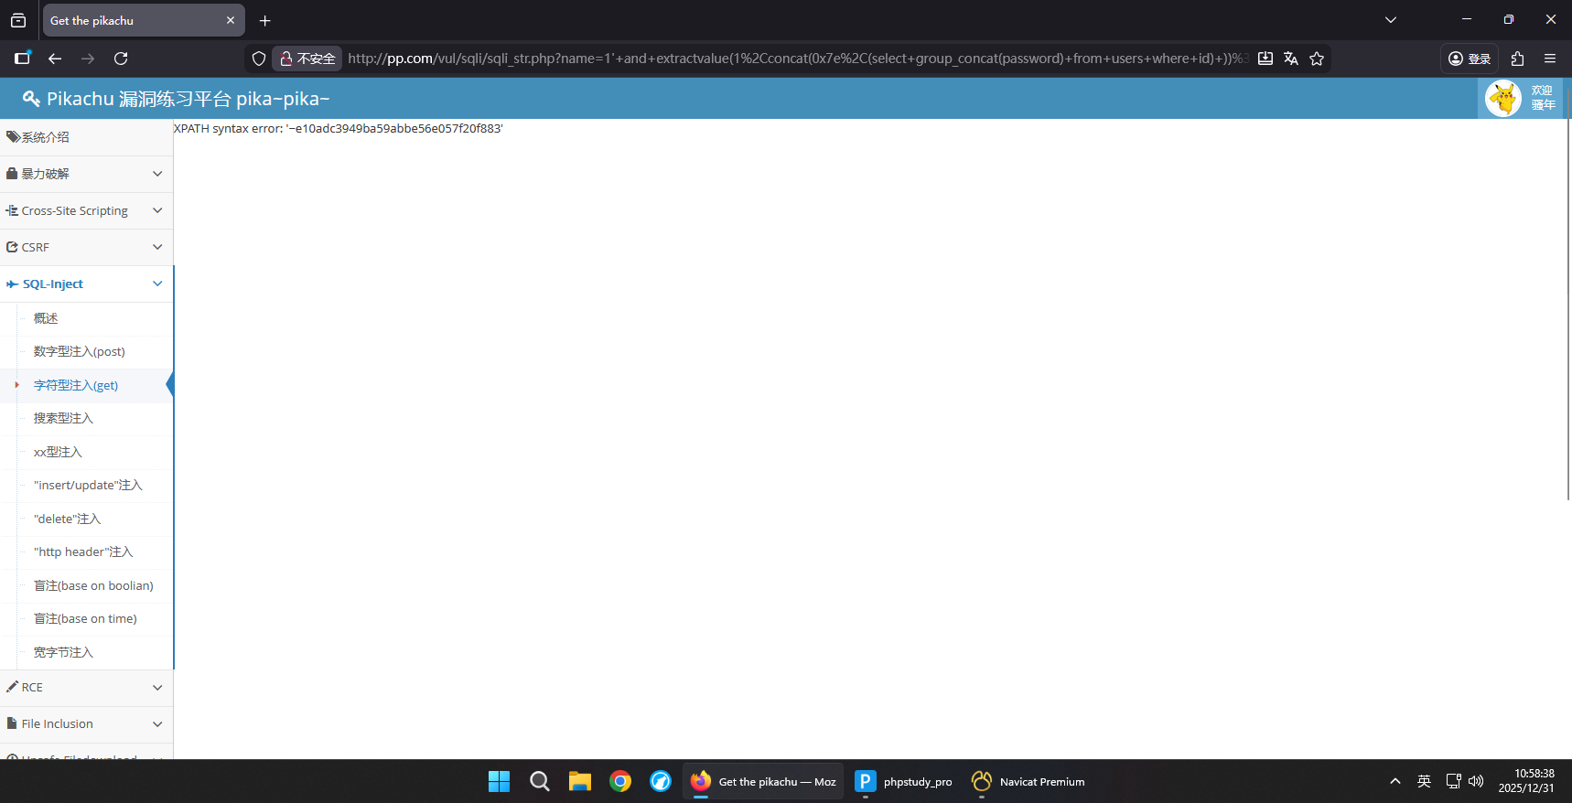The image size is (1572, 803).
Task: Open the Firefox hamburger menu
Action: coord(1550,59)
